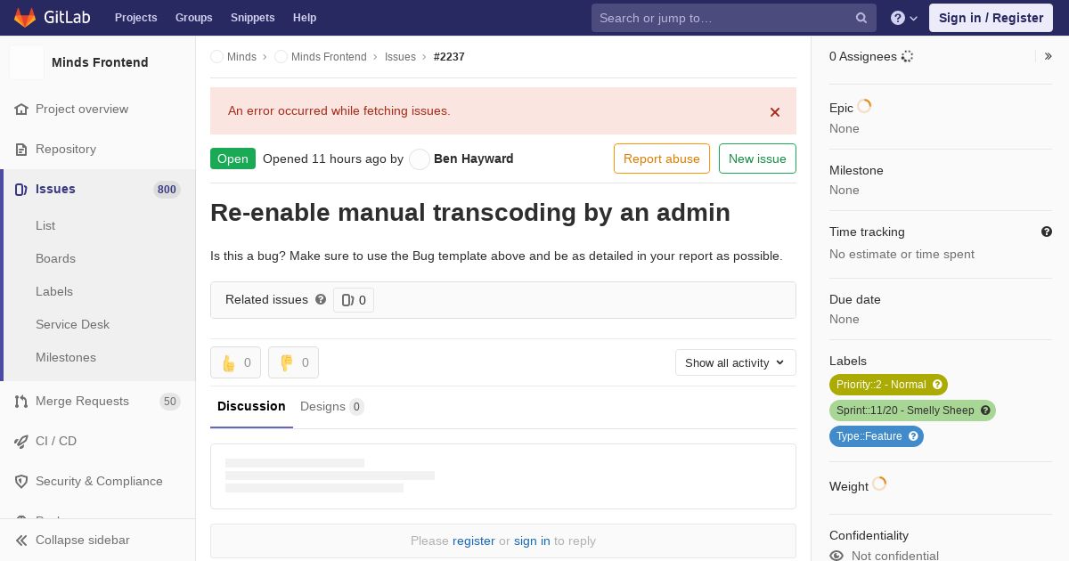Click the search magnifier icon
Image resolution: width=1069 pixels, height=561 pixels.
pyautogui.click(x=861, y=18)
